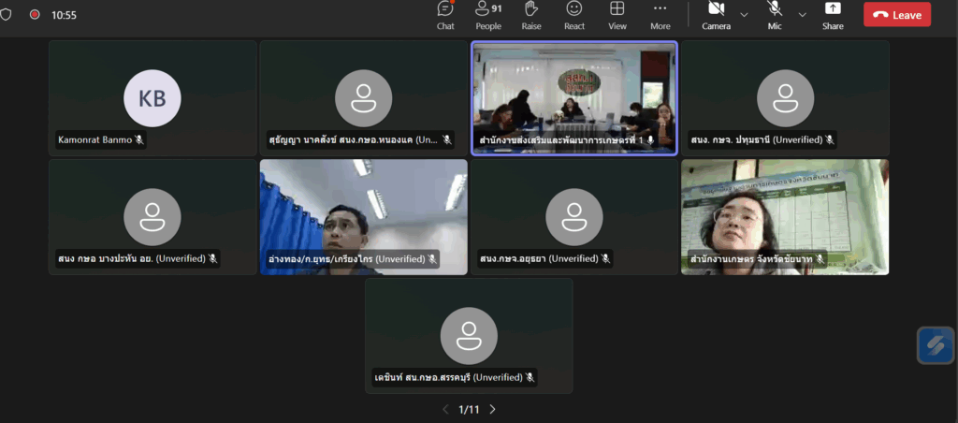Open the React emoji options
958x423 pixels.
click(x=574, y=14)
